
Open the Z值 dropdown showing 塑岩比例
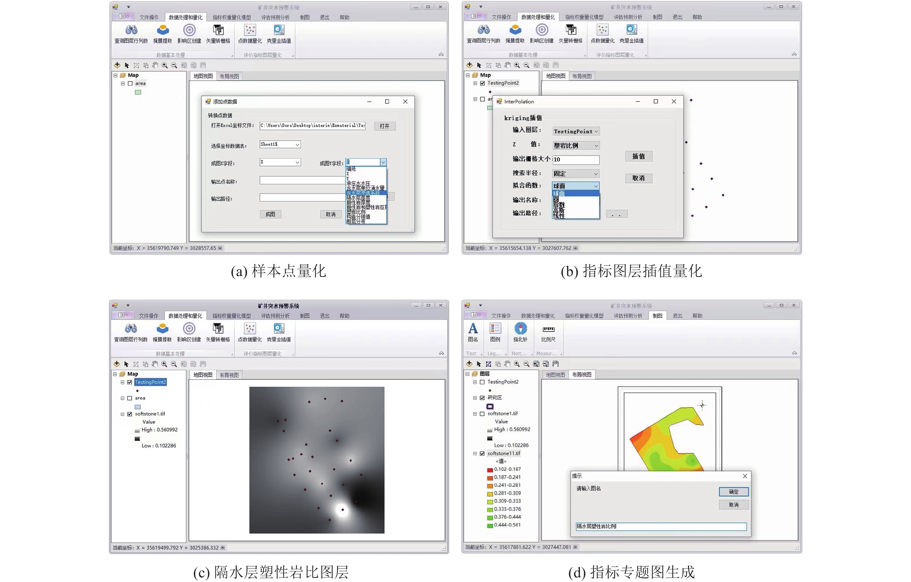click(x=596, y=146)
